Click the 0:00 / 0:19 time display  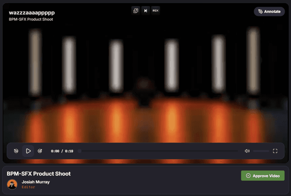[62, 151]
